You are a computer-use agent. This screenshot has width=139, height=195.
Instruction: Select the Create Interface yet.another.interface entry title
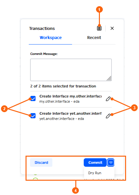[70, 113]
